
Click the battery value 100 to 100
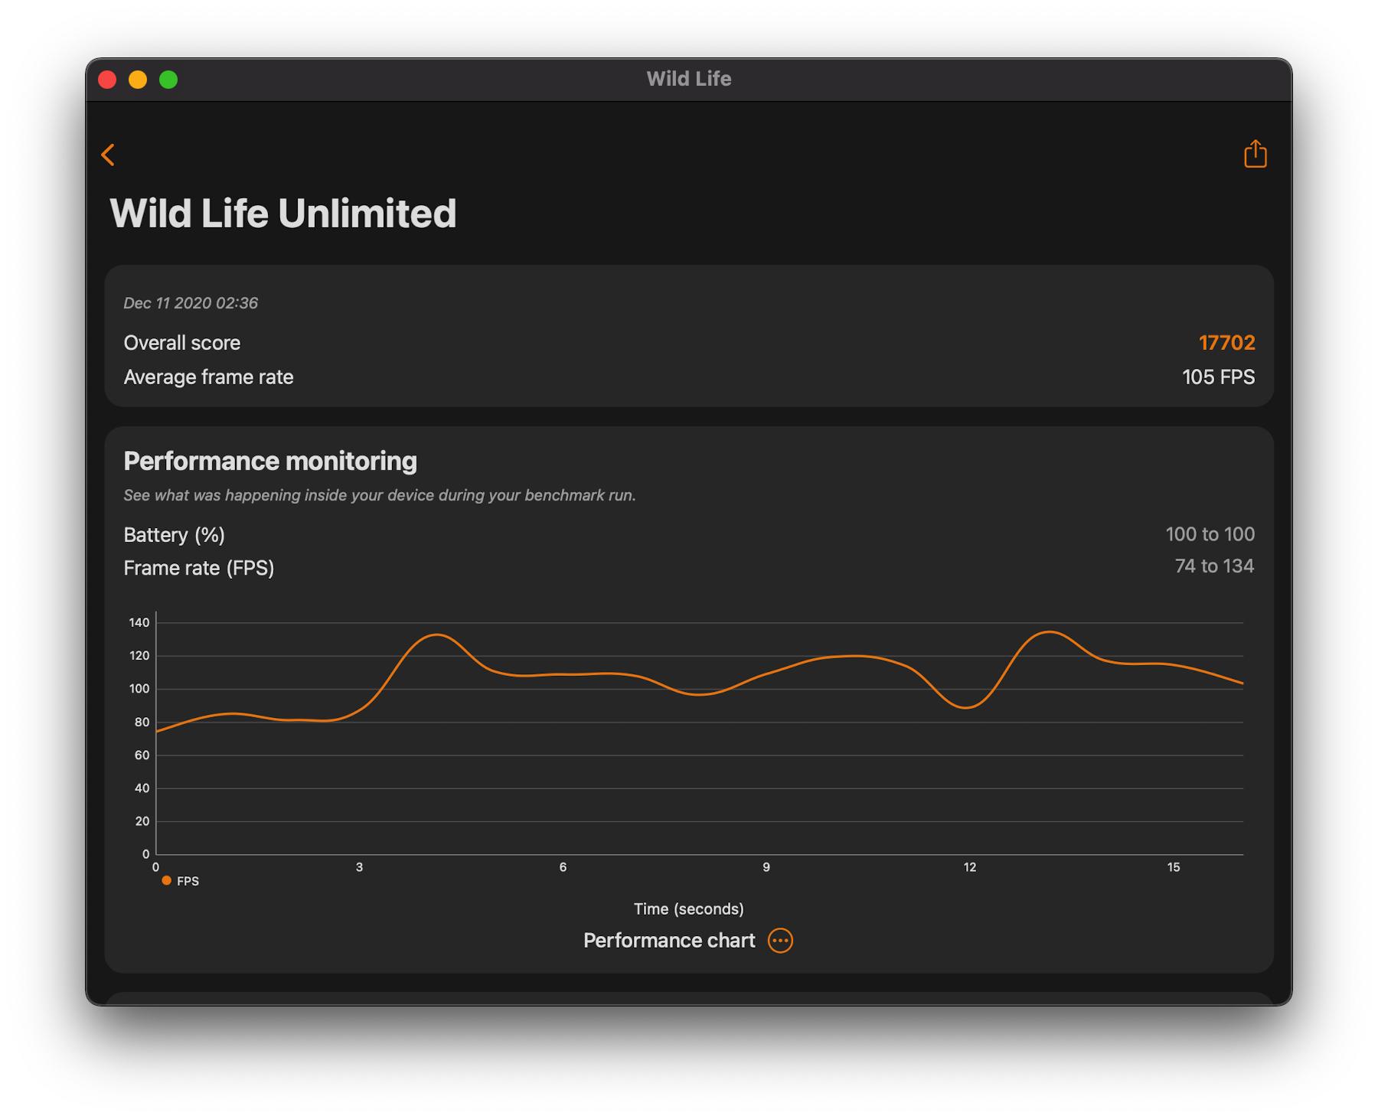[1210, 534]
